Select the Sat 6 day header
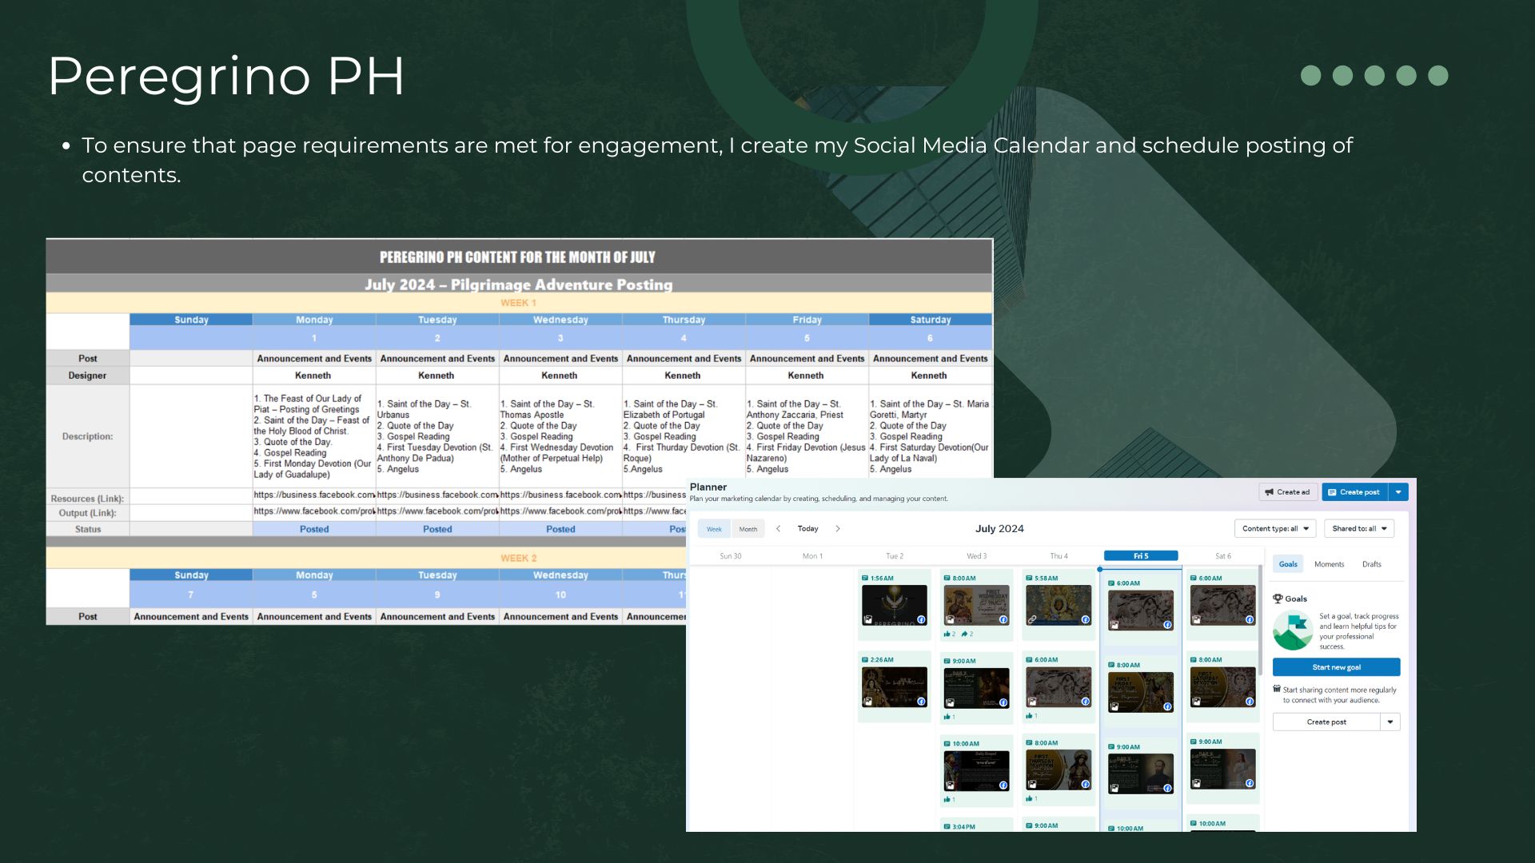 pos(1223,555)
